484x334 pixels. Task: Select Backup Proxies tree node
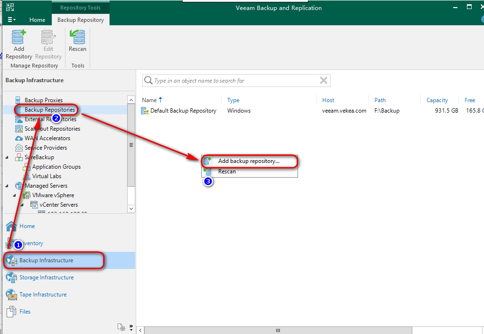pyautogui.click(x=44, y=100)
